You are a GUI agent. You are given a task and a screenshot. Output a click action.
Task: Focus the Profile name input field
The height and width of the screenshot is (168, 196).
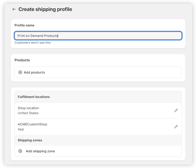tap(98, 36)
